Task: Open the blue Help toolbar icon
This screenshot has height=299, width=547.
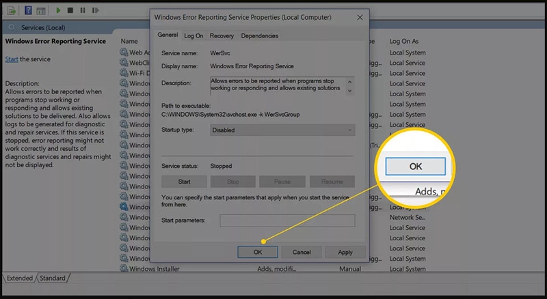Action: [x=28, y=10]
